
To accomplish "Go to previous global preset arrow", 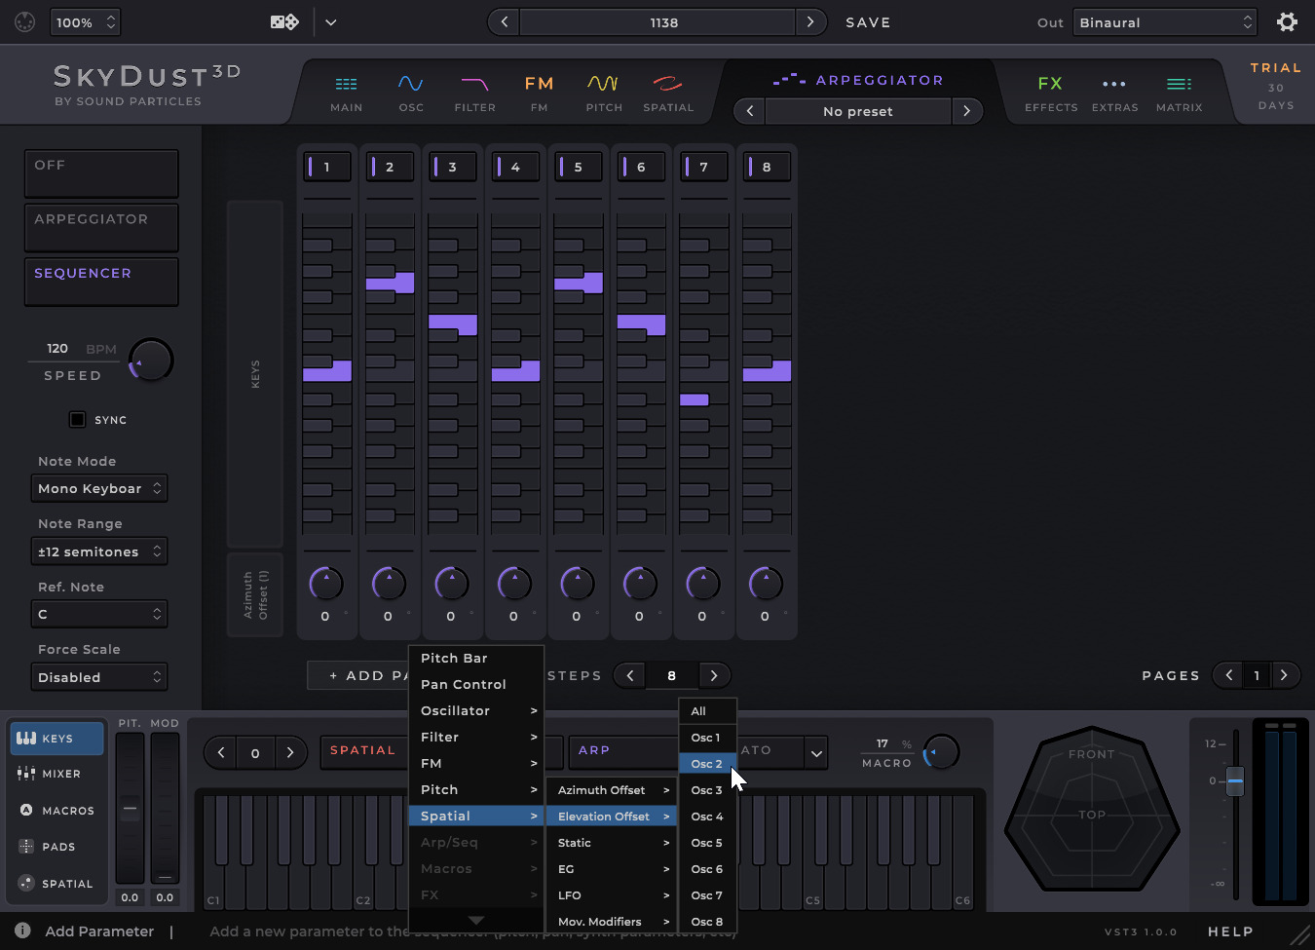I will coord(504,21).
